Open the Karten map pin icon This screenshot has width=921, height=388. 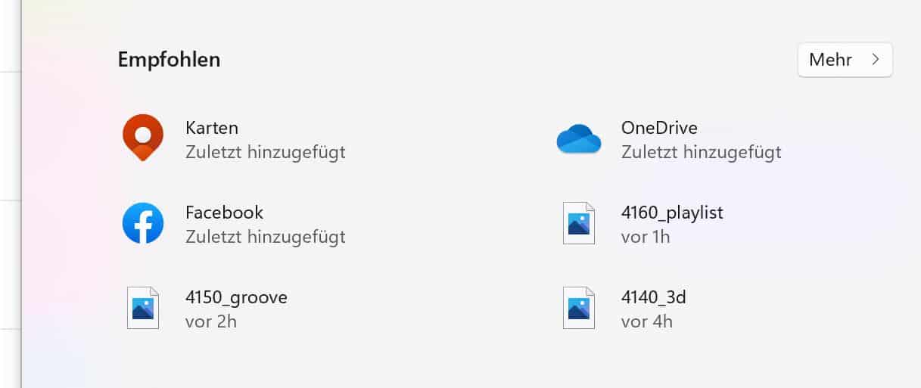point(143,138)
